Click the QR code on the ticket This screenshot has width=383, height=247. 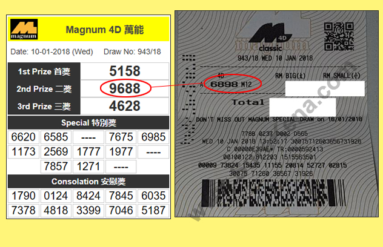pyautogui.click(x=339, y=36)
